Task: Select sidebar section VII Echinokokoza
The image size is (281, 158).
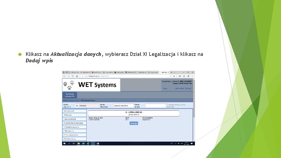Action: (74, 139)
